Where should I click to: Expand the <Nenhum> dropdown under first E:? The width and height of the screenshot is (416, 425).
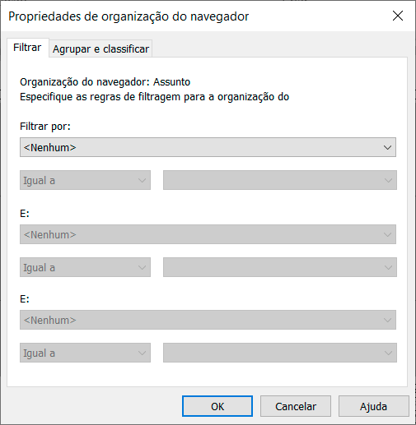tap(208, 234)
